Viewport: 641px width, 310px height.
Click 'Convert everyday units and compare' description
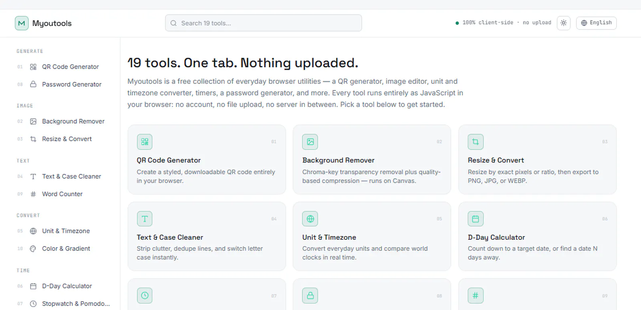point(365,253)
